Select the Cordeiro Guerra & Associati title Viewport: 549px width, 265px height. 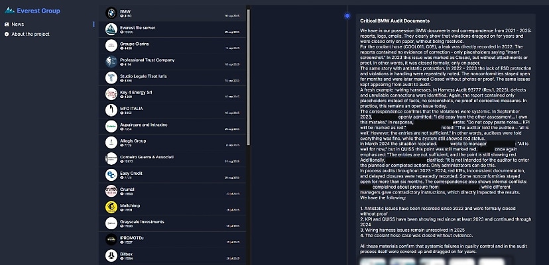(x=147, y=157)
